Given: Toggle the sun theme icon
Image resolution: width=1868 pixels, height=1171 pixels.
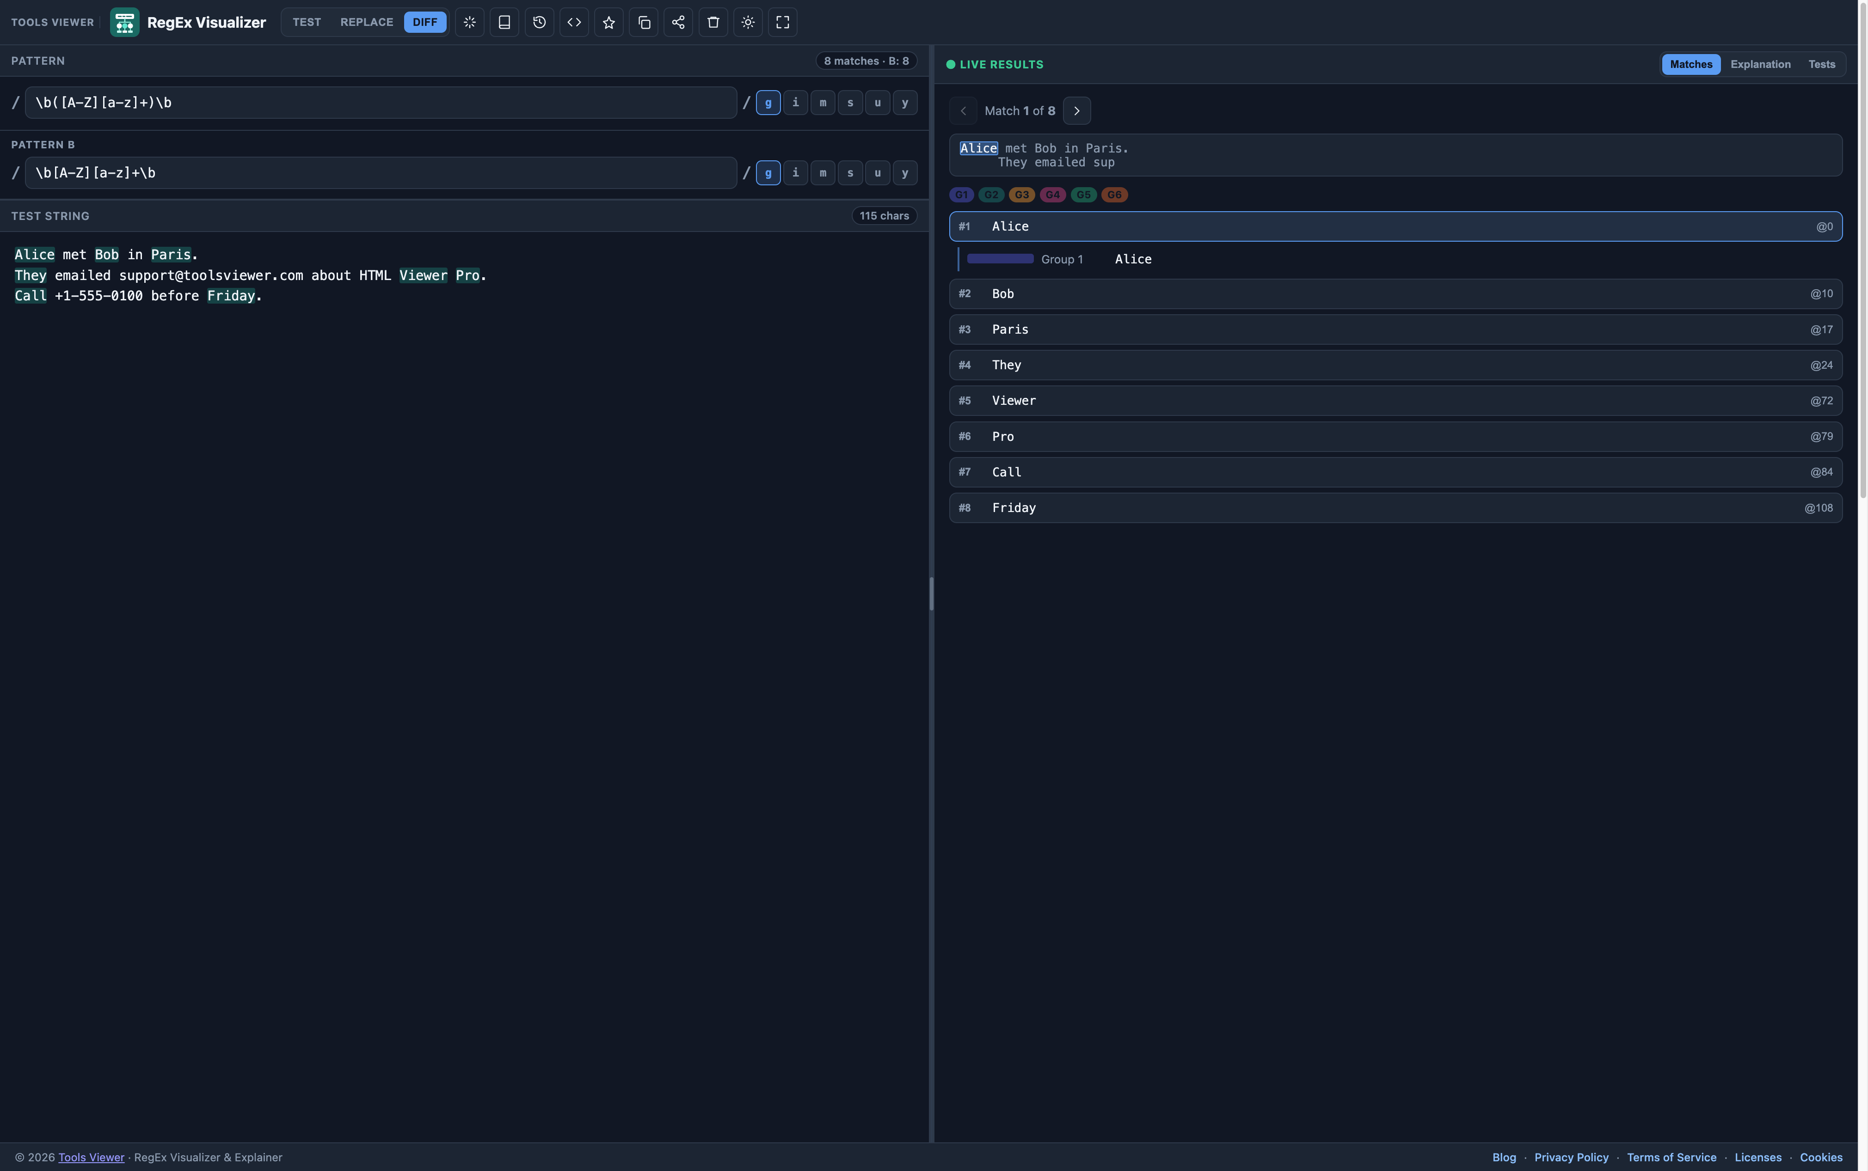Looking at the screenshot, I should [x=749, y=22].
